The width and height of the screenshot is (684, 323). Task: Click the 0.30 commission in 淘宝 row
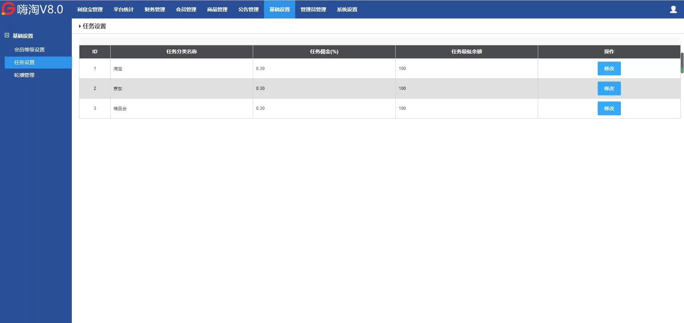click(260, 69)
